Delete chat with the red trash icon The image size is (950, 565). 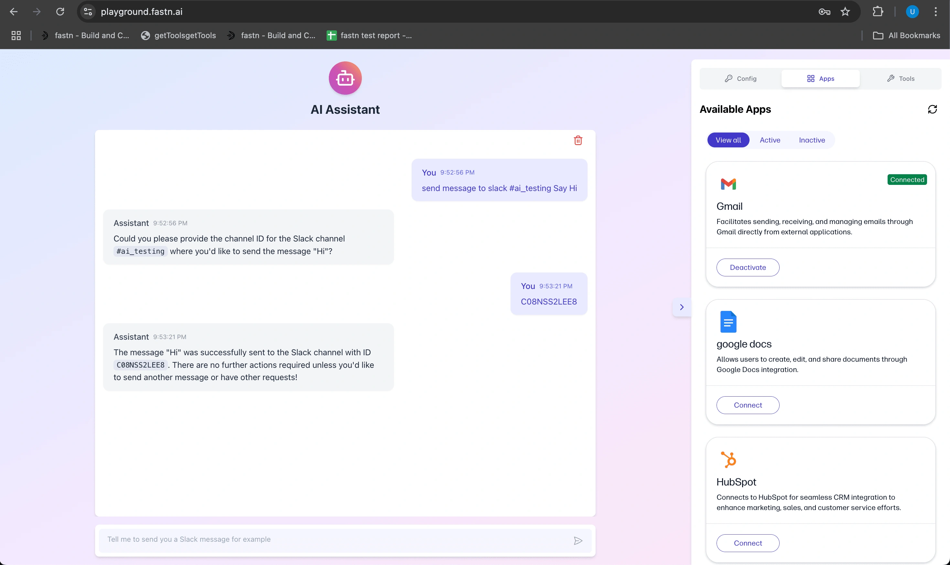click(x=578, y=141)
